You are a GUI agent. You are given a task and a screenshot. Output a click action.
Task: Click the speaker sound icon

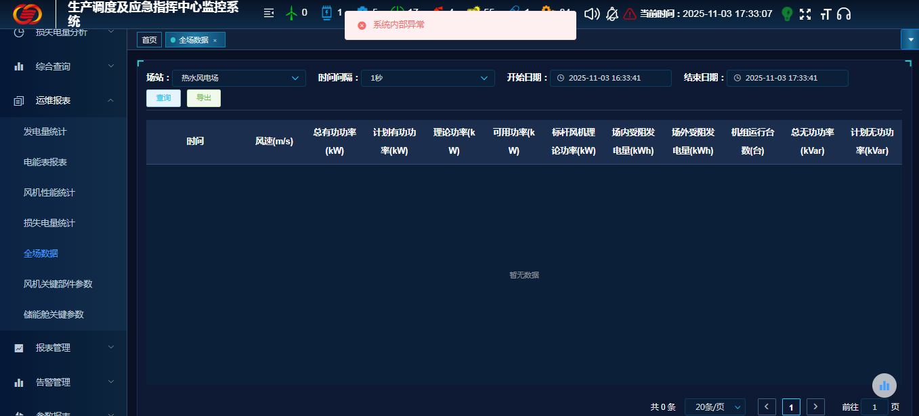pos(592,14)
